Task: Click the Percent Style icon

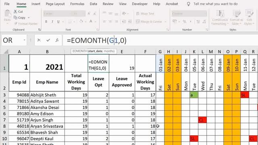Action: click(185, 21)
